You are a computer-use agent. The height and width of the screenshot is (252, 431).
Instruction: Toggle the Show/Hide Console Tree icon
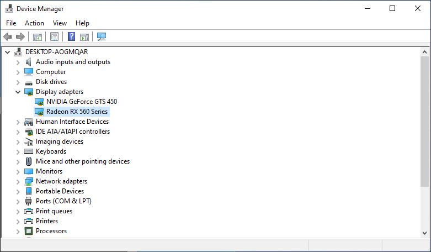tap(38, 37)
